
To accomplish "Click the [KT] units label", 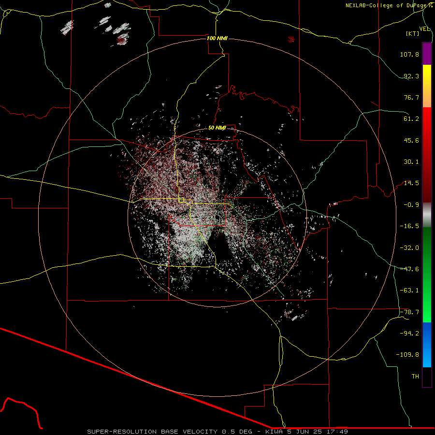I will tap(413, 33).
